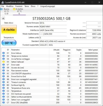Close the CrystalDiskInfo window
Screen dimensions: 103x106
(99, 2)
